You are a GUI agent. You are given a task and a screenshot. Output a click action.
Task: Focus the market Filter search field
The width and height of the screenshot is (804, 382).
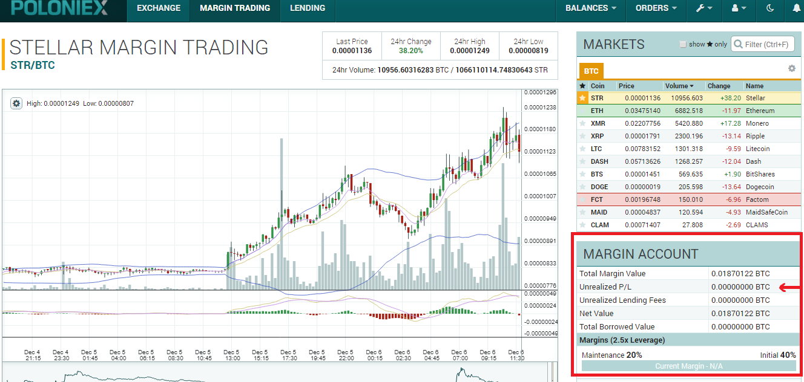(763, 44)
